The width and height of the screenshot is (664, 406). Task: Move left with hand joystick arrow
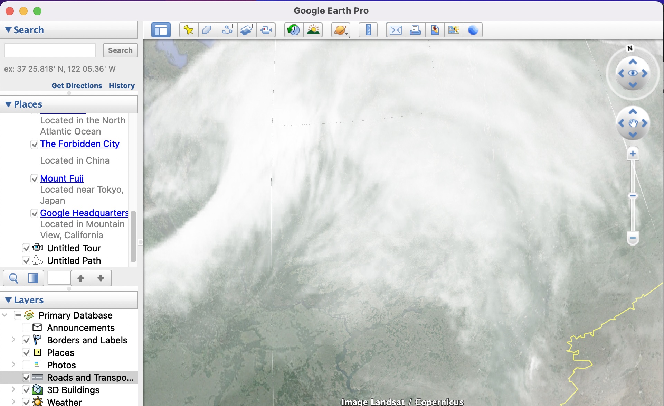621,123
